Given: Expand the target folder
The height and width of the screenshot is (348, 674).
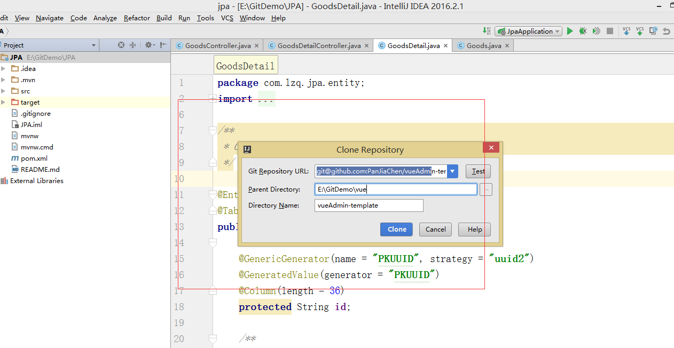Looking at the screenshot, I should click(3, 102).
